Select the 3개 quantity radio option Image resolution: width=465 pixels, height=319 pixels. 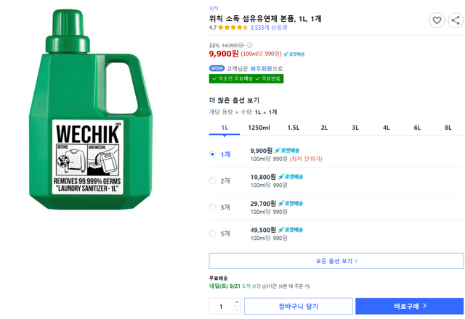[212, 207]
